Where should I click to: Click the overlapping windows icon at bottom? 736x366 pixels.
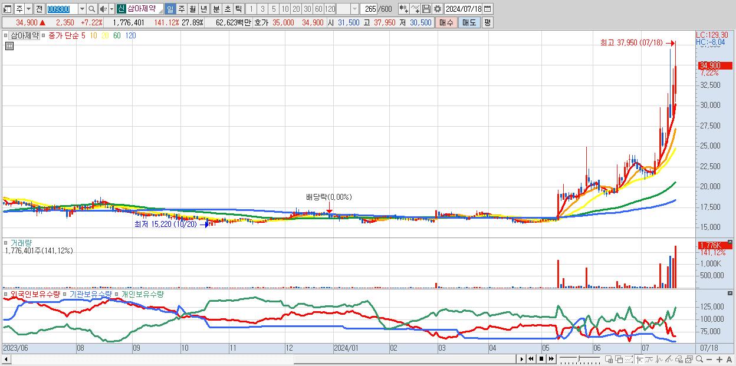pos(619,359)
